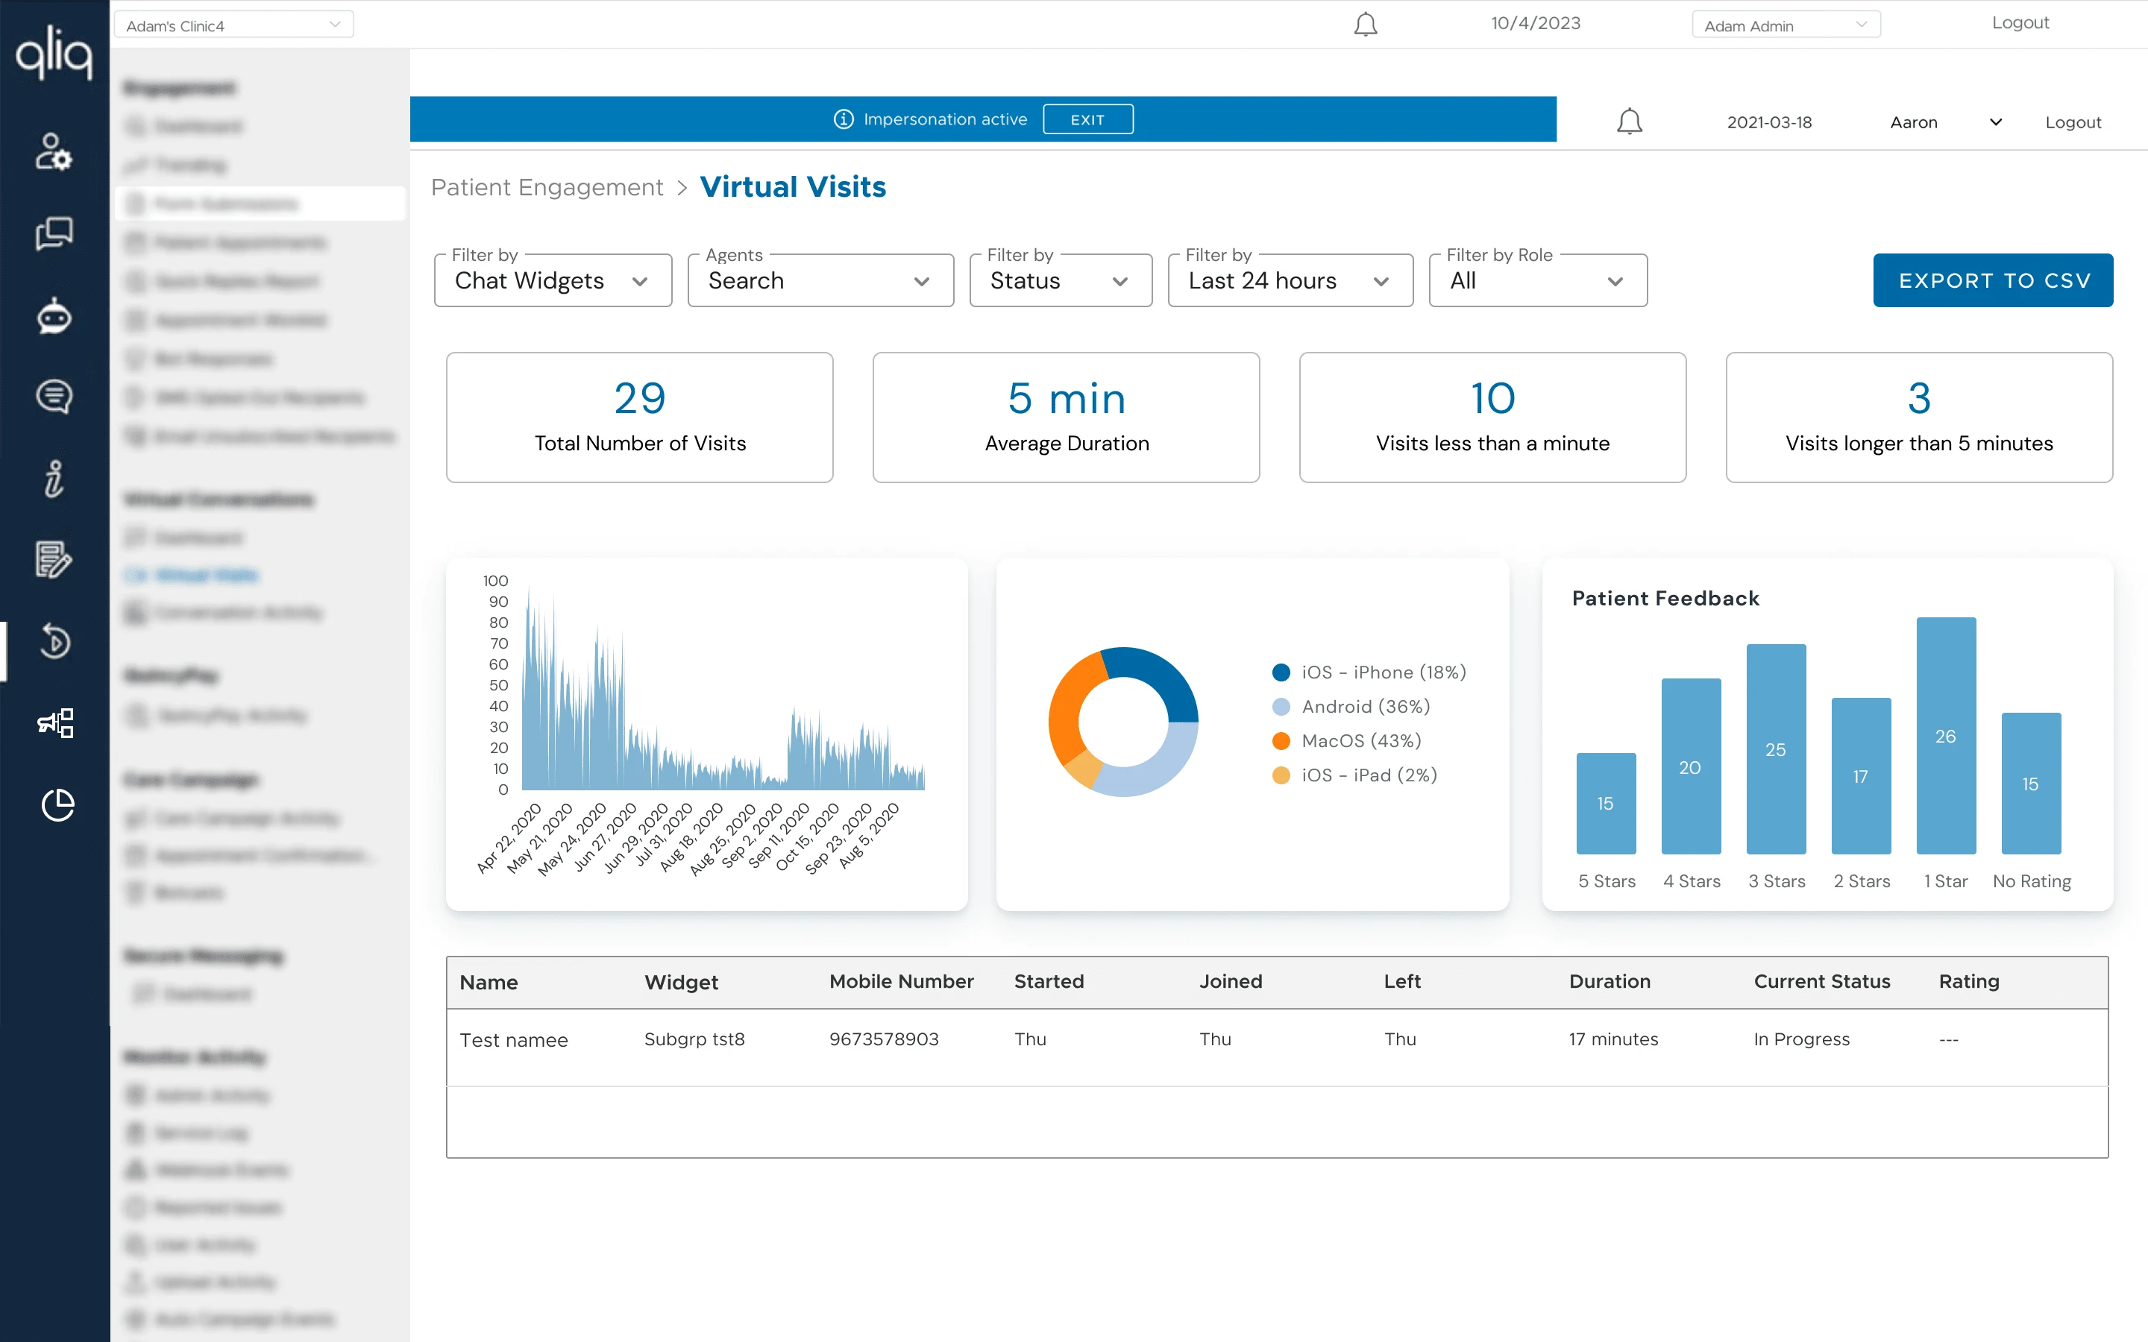2148x1342 pixels.
Task: Sort by the Left column header
Action: click(x=1402, y=982)
